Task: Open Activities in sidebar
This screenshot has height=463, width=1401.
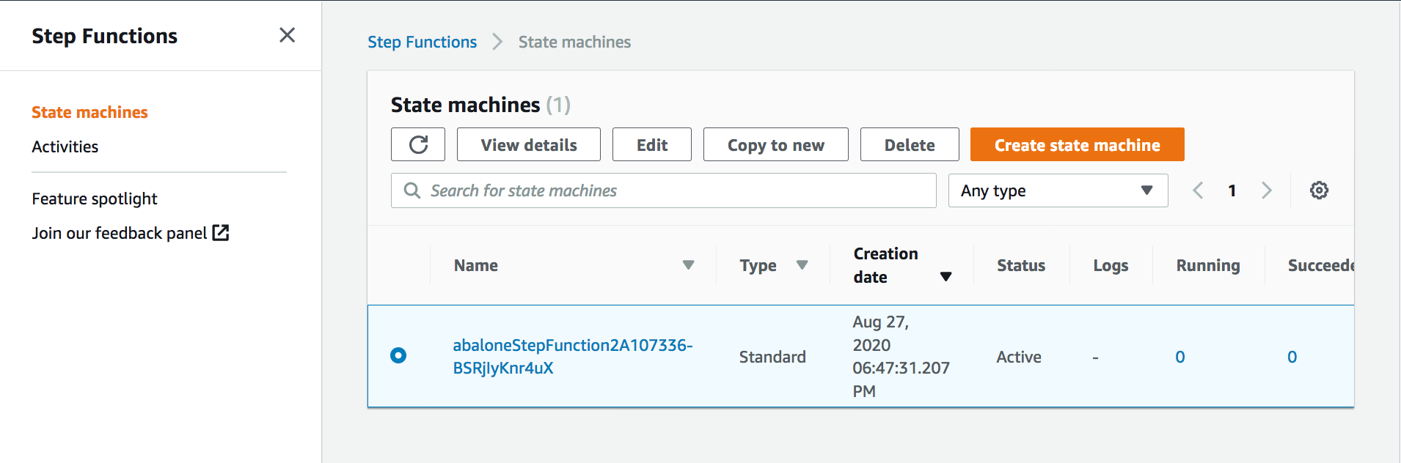Action: pyautogui.click(x=65, y=147)
